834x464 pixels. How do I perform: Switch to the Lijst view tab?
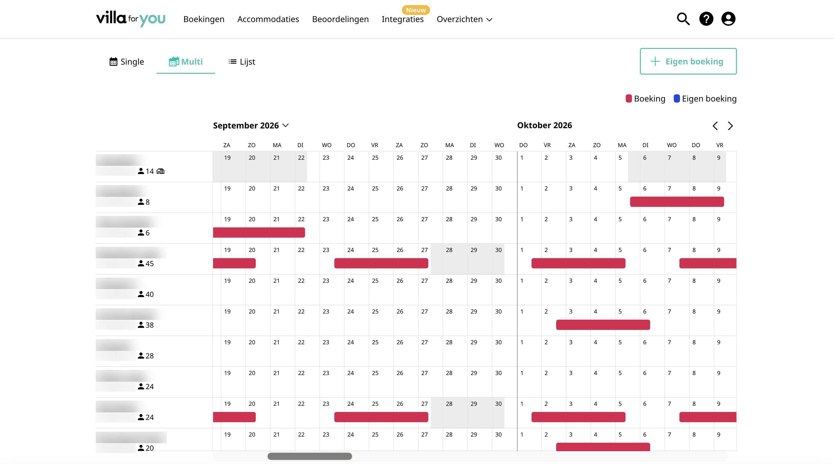(x=242, y=61)
